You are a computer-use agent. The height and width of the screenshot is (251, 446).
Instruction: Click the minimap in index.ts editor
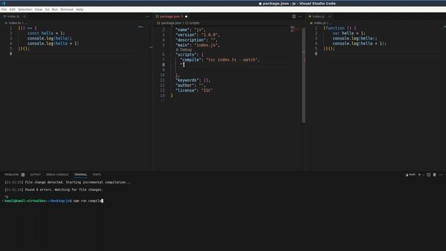(141, 26)
